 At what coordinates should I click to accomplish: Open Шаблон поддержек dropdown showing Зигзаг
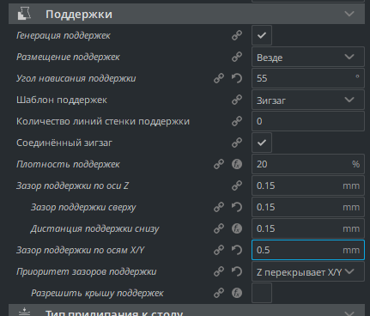pos(308,100)
